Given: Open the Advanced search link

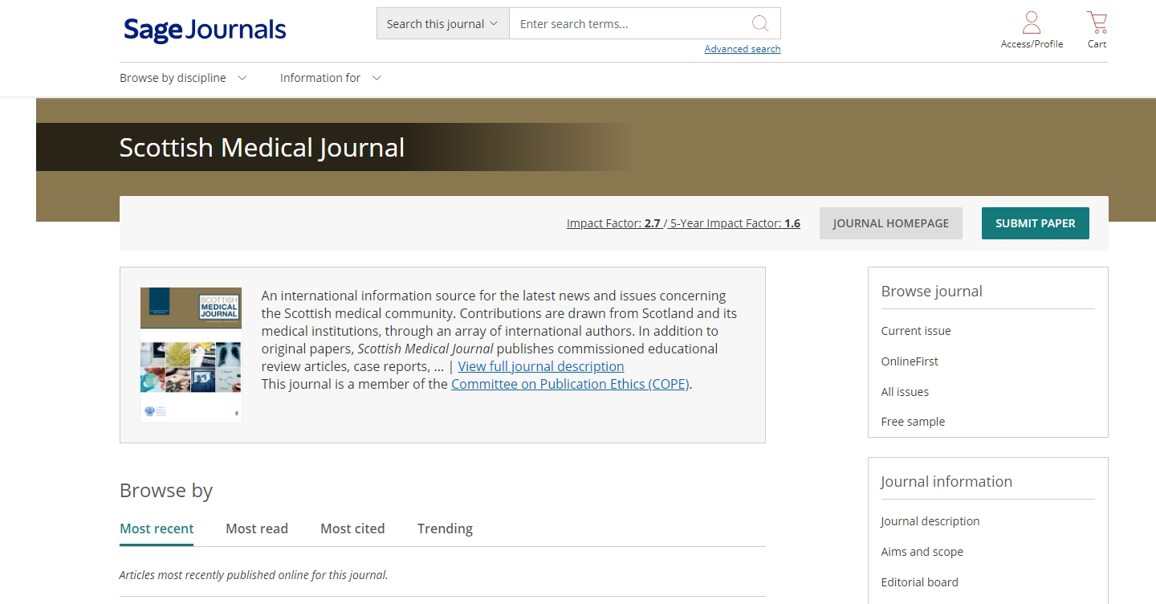Looking at the screenshot, I should (x=742, y=49).
